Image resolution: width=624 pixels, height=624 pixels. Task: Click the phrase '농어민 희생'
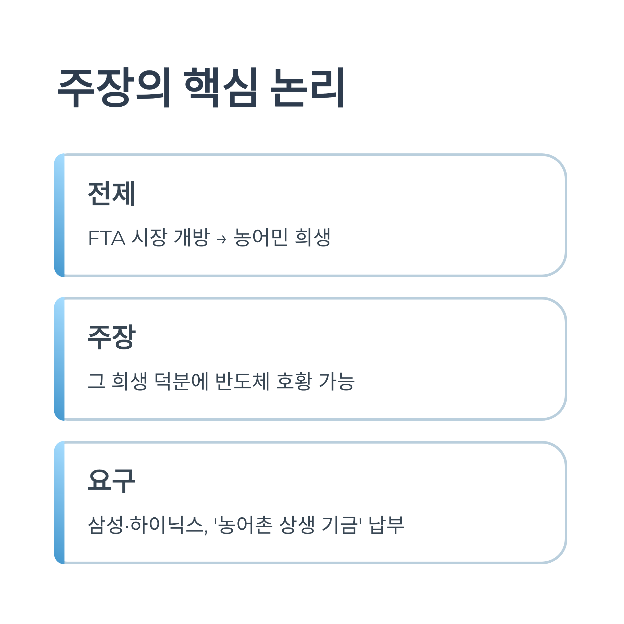282,237
